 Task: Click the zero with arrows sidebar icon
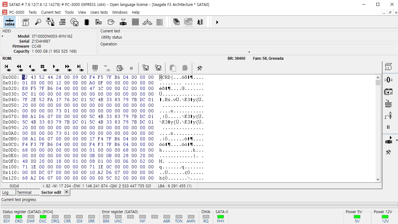tap(388, 80)
